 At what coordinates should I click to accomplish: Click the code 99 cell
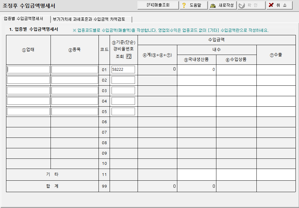click(x=104, y=186)
